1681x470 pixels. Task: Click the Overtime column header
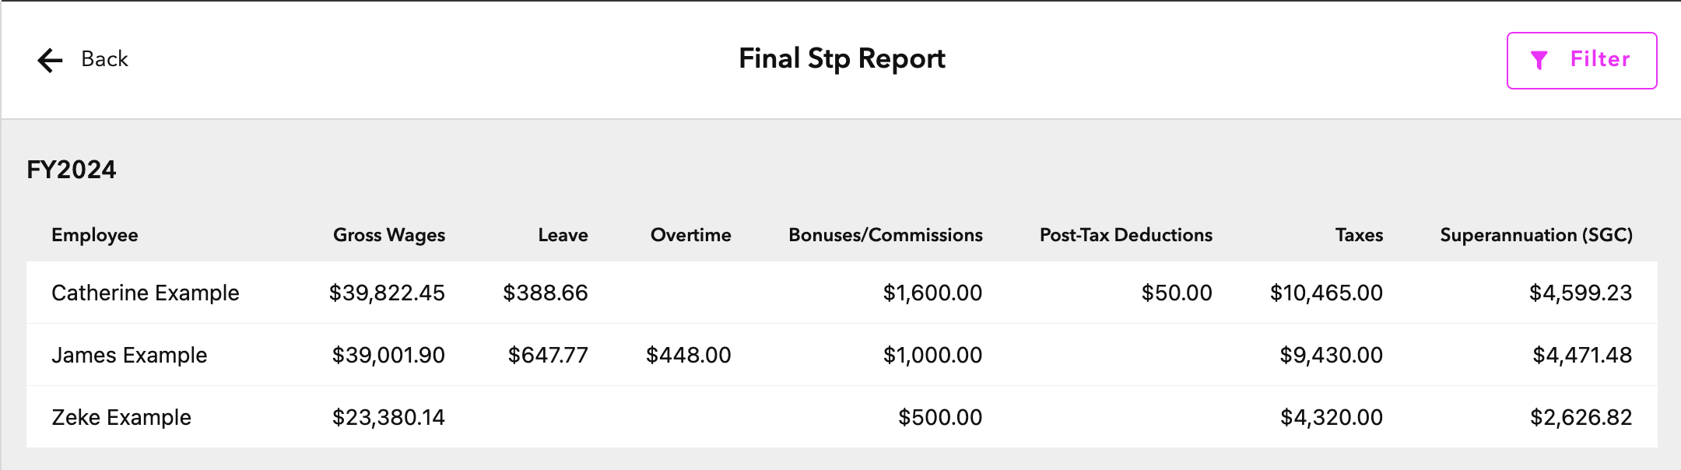[691, 235]
